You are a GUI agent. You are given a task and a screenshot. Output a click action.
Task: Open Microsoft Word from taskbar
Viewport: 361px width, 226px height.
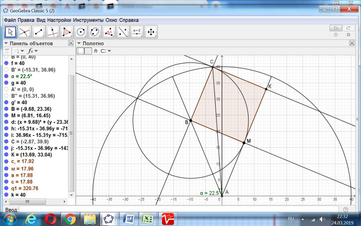(129, 219)
